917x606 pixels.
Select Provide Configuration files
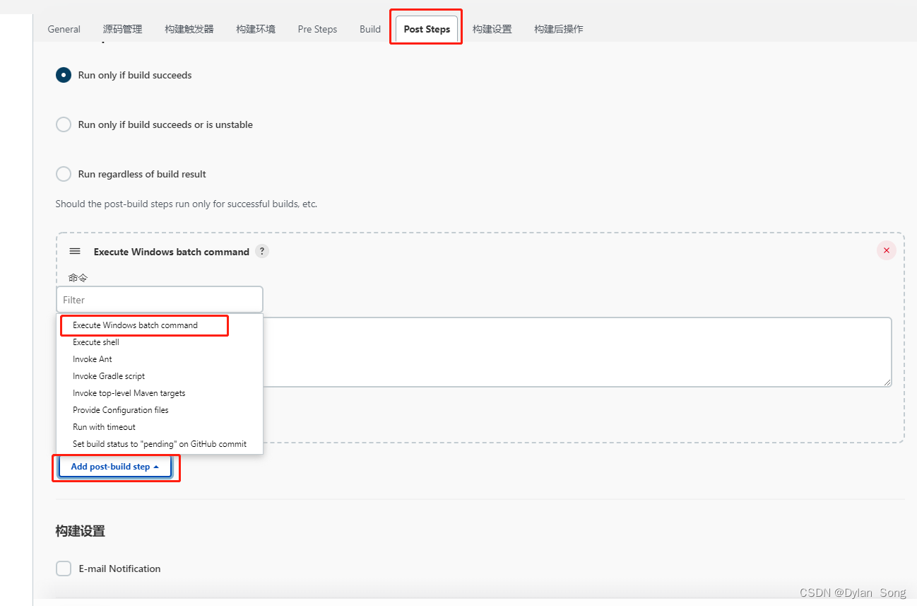160,410
